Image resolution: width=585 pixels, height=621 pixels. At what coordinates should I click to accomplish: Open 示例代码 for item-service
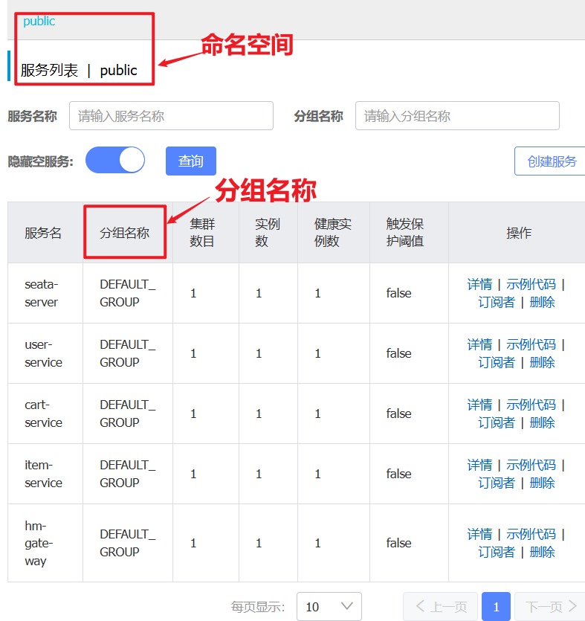coord(531,465)
